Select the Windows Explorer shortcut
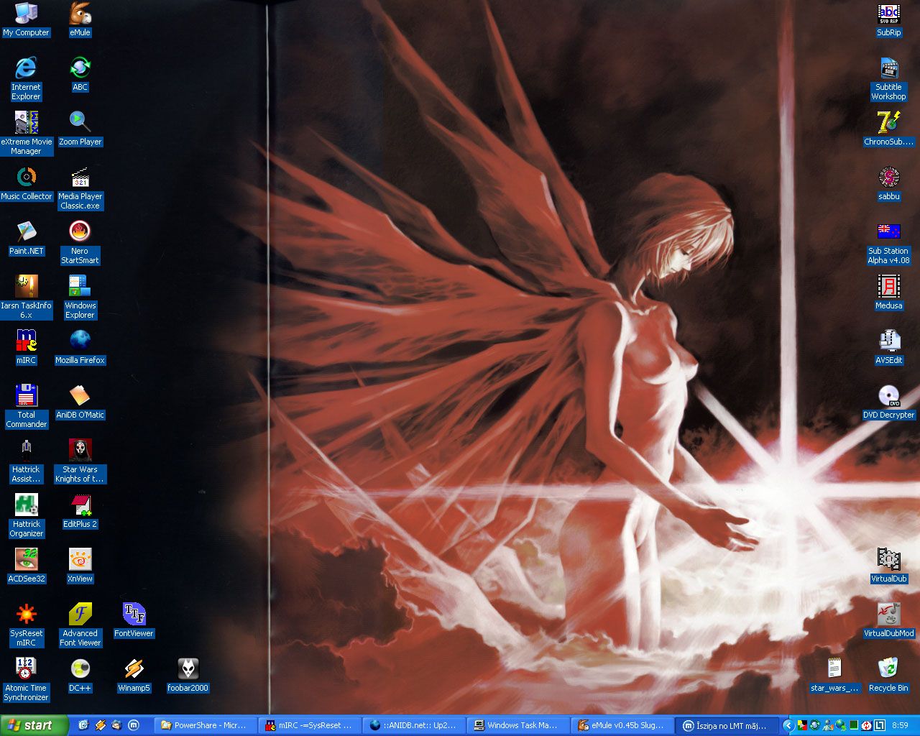Image resolution: width=920 pixels, height=736 pixels. coord(80,297)
